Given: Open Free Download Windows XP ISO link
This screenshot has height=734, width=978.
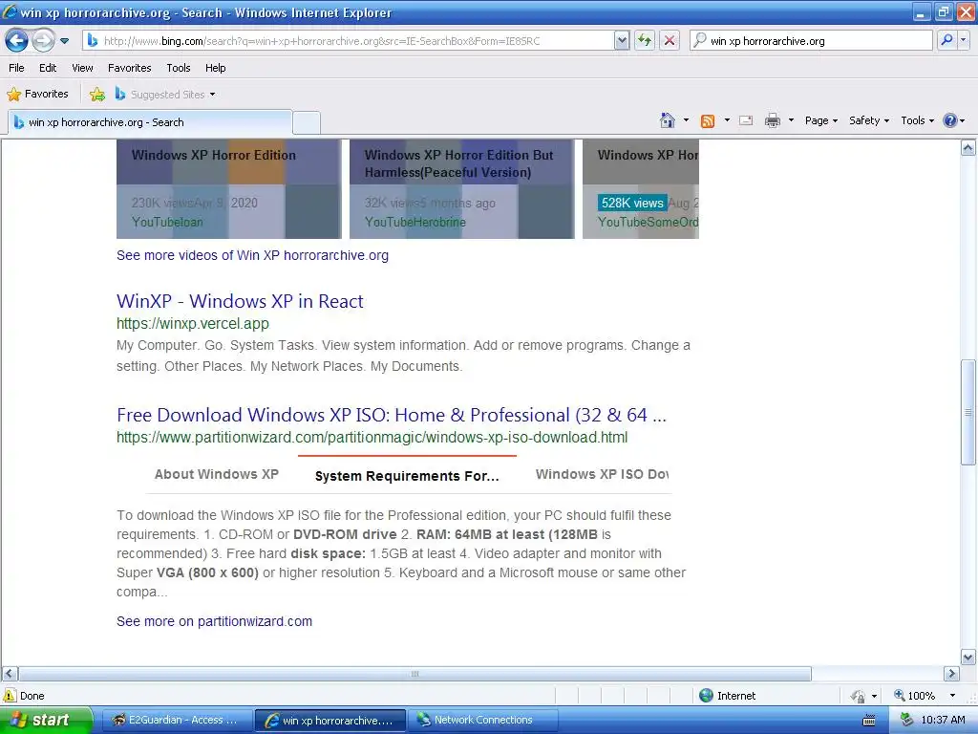Looking at the screenshot, I should point(391,415).
